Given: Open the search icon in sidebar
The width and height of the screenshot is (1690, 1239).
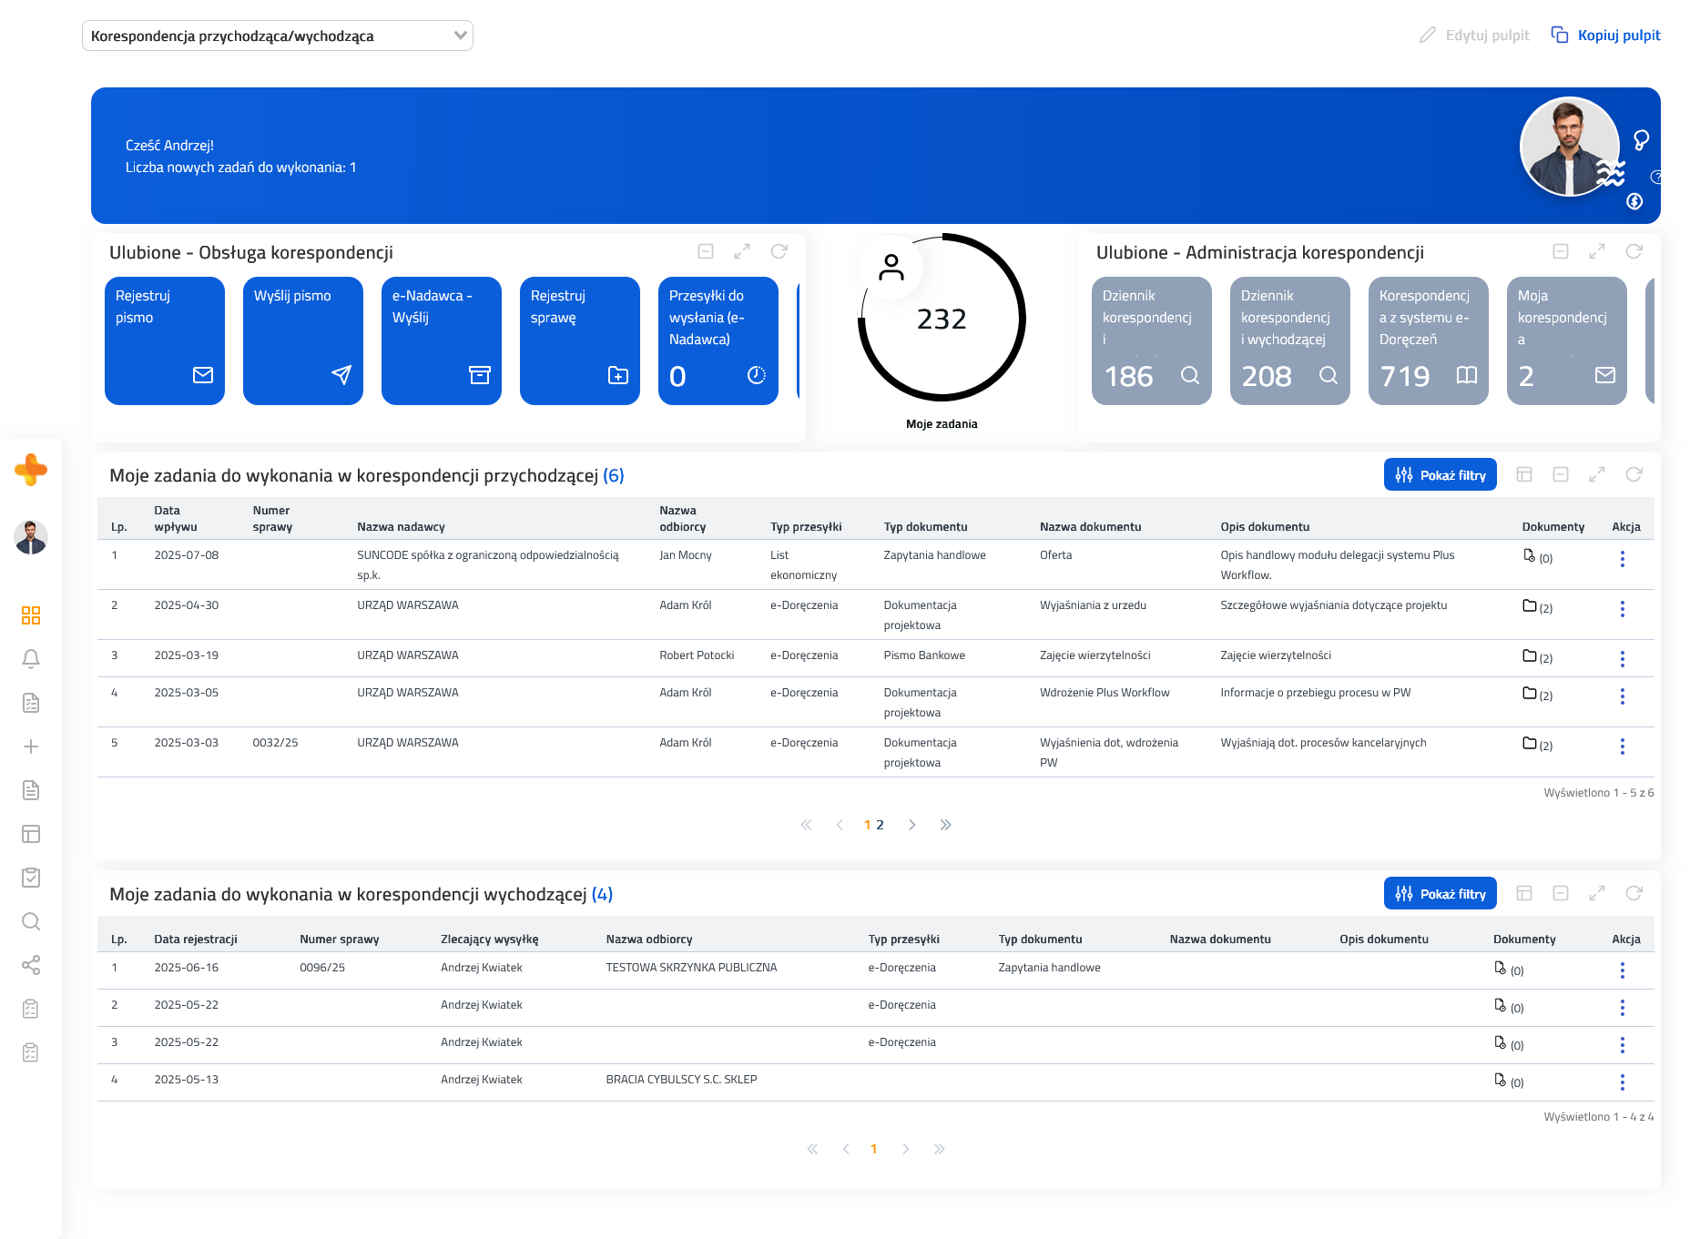Looking at the screenshot, I should tap(31, 921).
